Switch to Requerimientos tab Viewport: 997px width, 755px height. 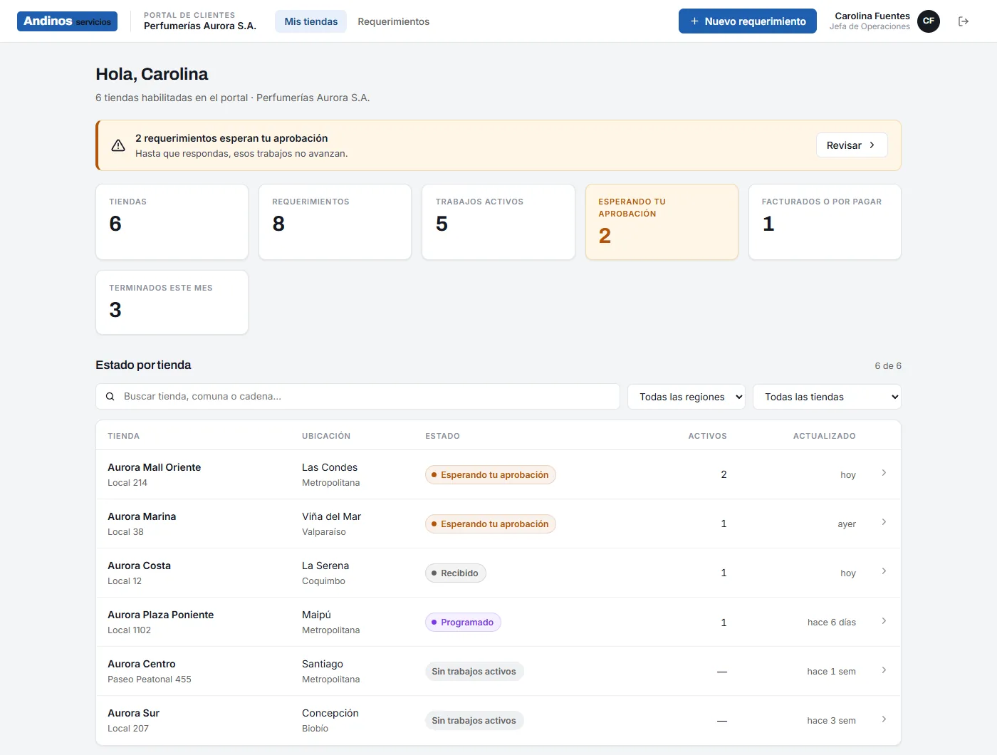[394, 21]
